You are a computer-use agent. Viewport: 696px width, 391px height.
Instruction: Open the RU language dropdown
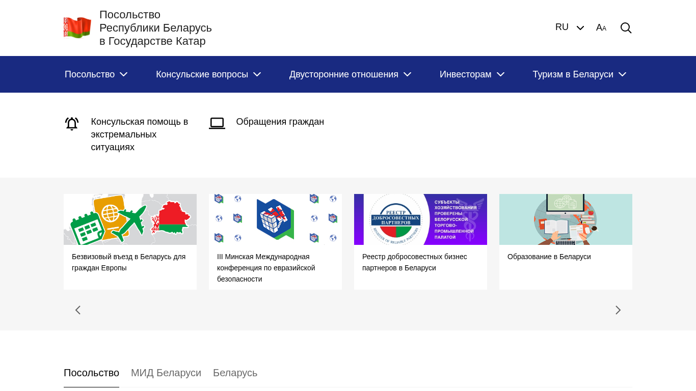point(569,27)
